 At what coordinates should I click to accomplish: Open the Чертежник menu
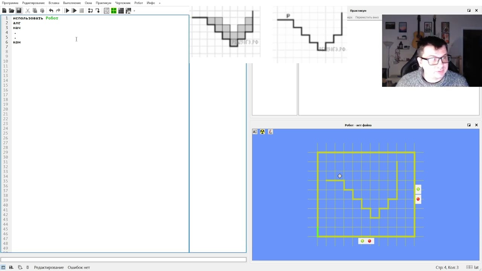pos(123,3)
